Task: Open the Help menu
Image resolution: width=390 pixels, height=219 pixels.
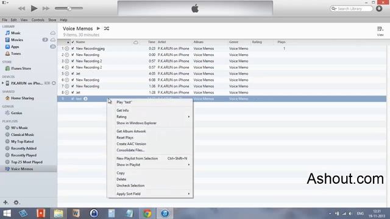Action: (x=63, y=20)
